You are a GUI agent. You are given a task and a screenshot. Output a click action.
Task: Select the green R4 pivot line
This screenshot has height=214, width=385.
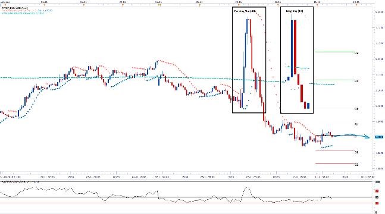tap(335, 52)
